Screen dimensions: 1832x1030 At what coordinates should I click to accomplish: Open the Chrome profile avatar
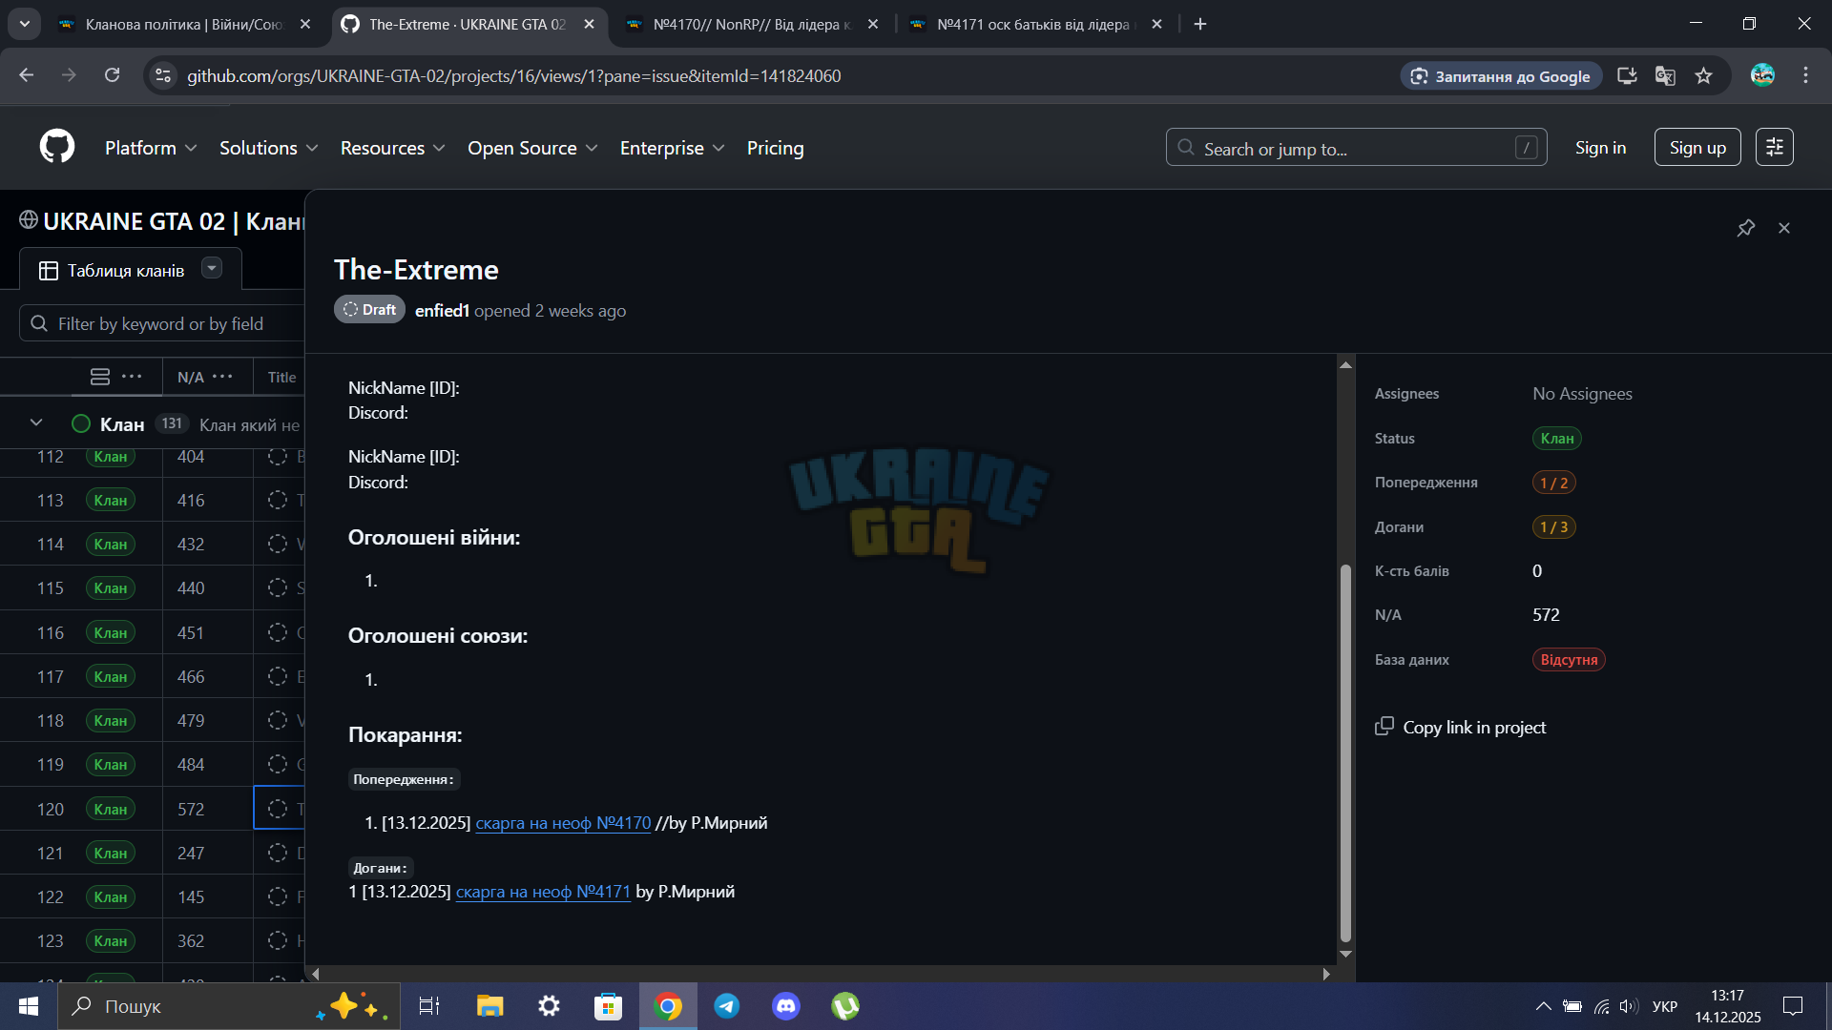1762,75
